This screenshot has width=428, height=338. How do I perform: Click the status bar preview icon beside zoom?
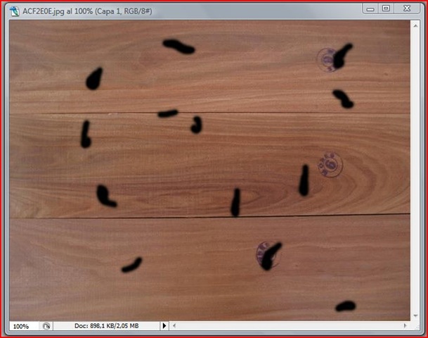tap(46, 326)
